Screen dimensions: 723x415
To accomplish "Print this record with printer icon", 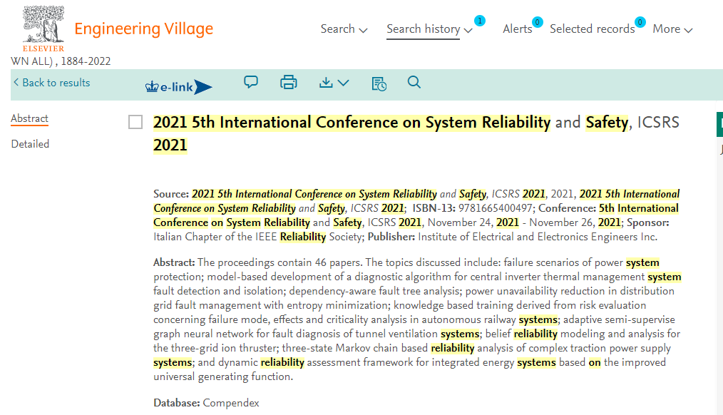I will (x=289, y=83).
